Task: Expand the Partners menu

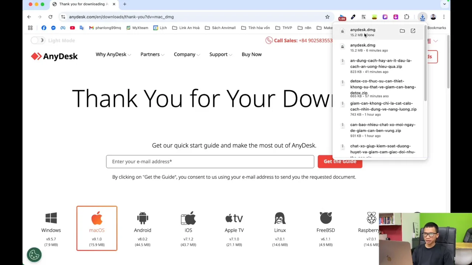Action: pyautogui.click(x=152, y=54)
